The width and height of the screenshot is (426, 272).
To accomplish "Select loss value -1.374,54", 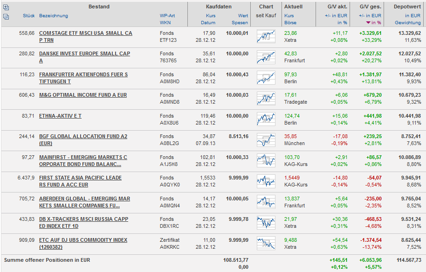I will [x=371, y=240].
